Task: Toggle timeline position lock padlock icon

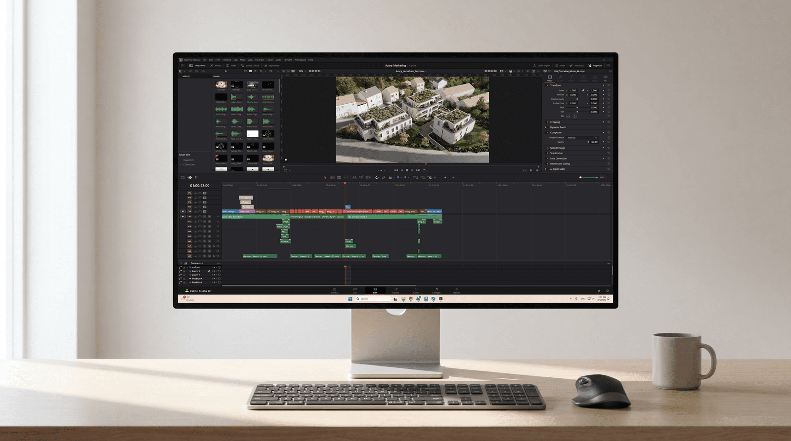Action: (x=390, y=177)
